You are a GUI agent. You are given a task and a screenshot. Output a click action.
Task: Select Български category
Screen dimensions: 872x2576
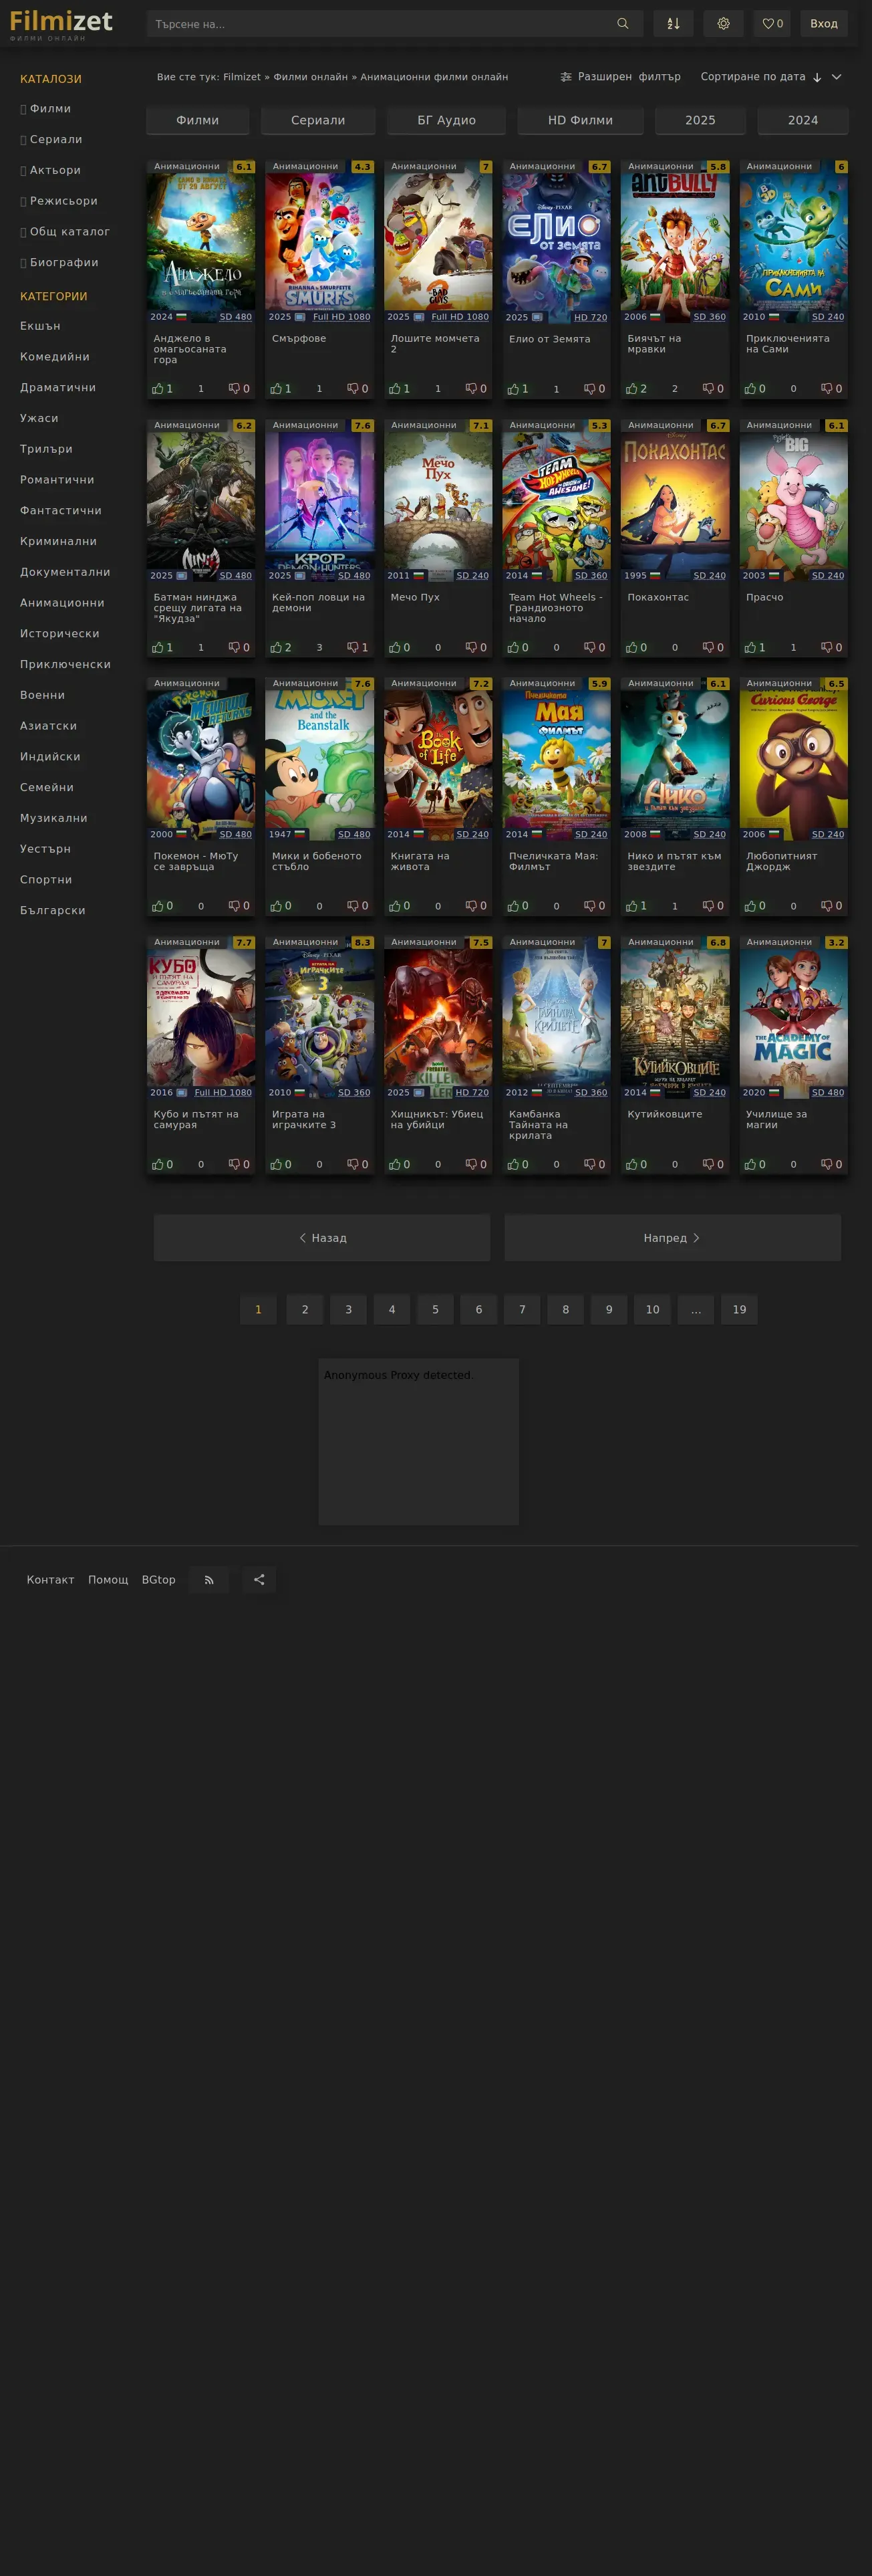[x=53, y=910]
